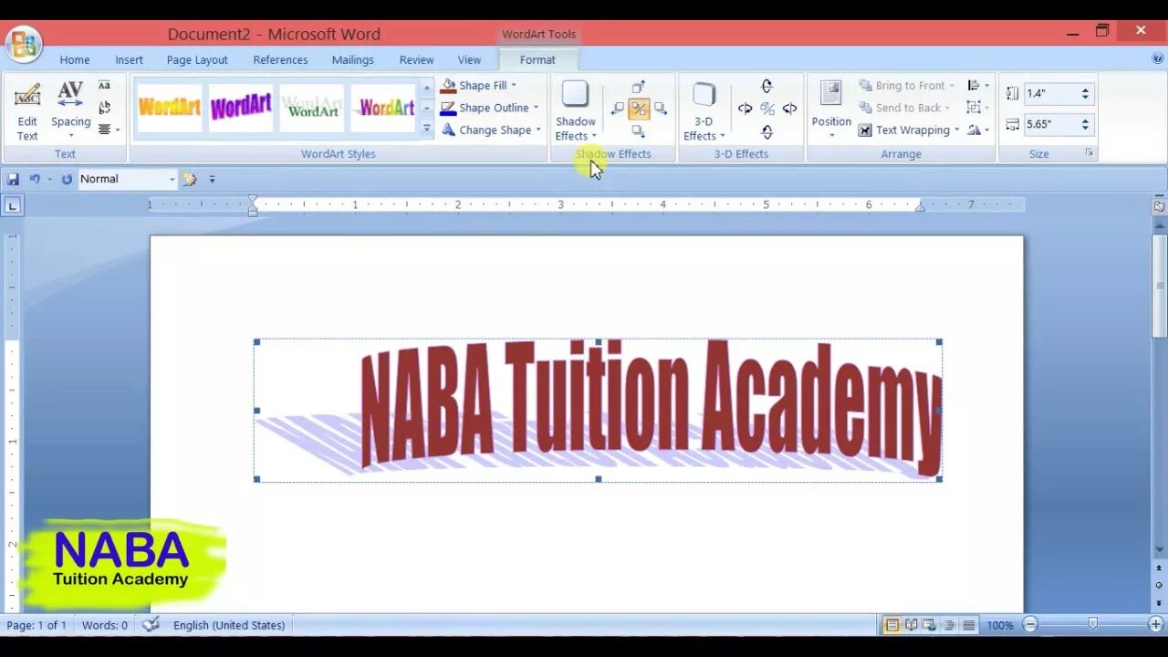Open the Normal style combo box
The width and height of the screenshot is (1168, 657).
(128, 179)
